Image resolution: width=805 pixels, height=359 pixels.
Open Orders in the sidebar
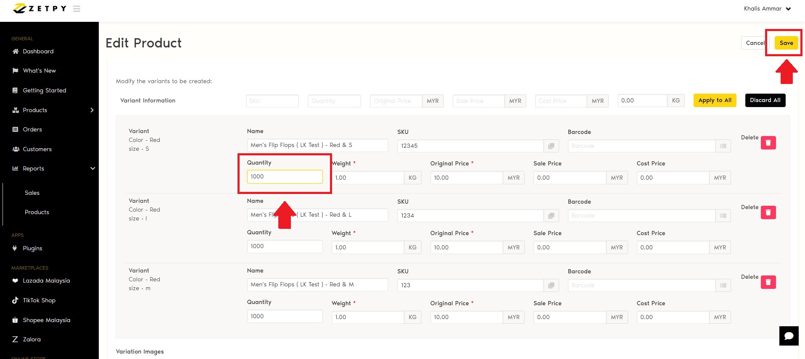coord(32,129)
